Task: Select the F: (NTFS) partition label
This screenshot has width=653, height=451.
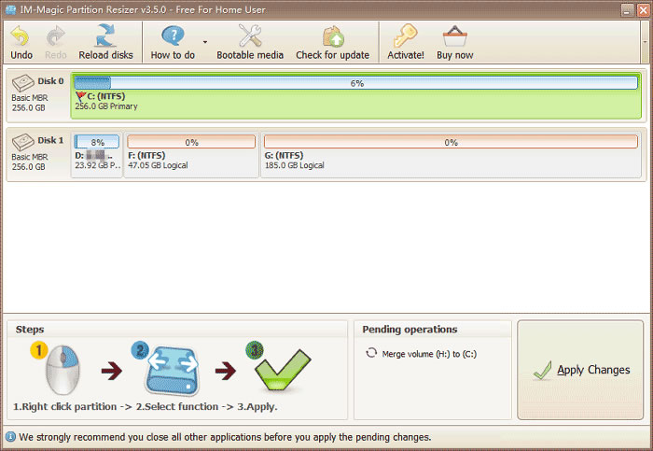Action: pyautogui.click(x=146, y=156)
